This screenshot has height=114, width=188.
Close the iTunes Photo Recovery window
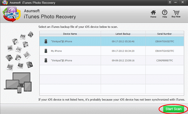[x=182, y=2]
